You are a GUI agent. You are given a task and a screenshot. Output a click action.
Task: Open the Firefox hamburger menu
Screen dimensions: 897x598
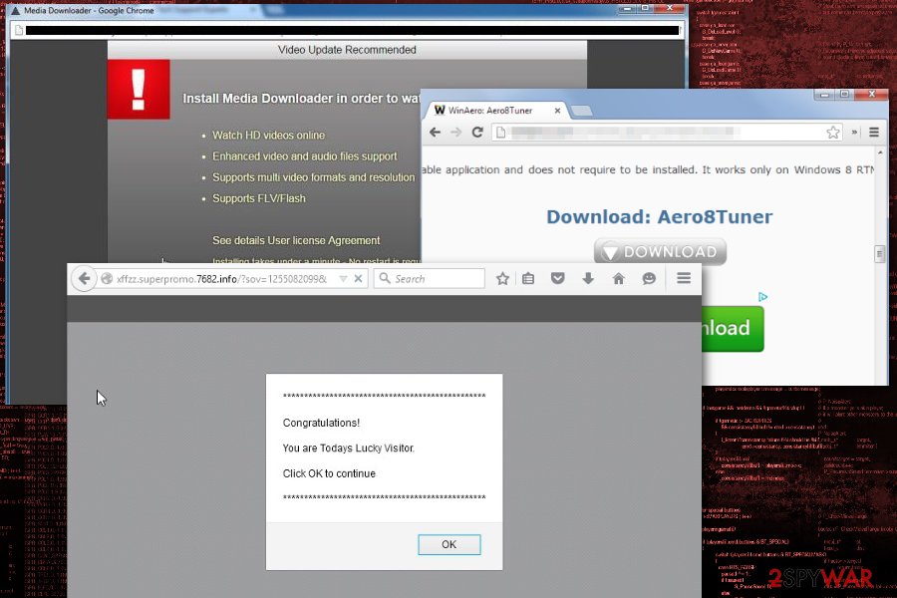coord(684,278)
